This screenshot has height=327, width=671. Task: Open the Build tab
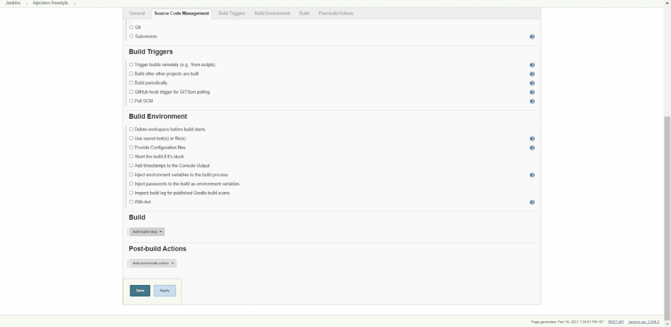pos(304,13)
